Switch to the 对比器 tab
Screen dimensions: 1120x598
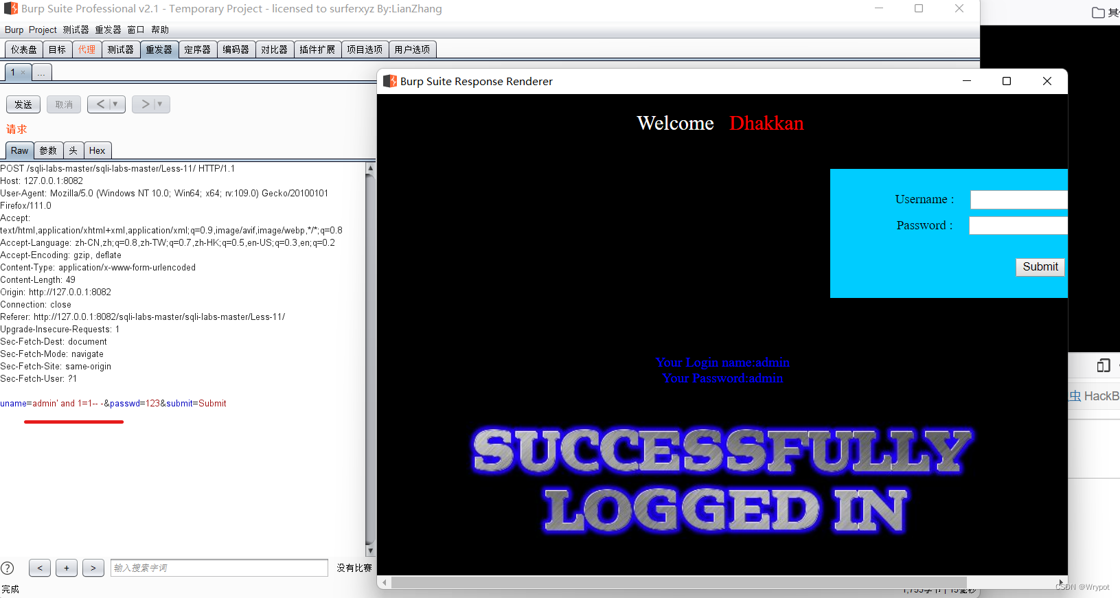click(275, 49)
